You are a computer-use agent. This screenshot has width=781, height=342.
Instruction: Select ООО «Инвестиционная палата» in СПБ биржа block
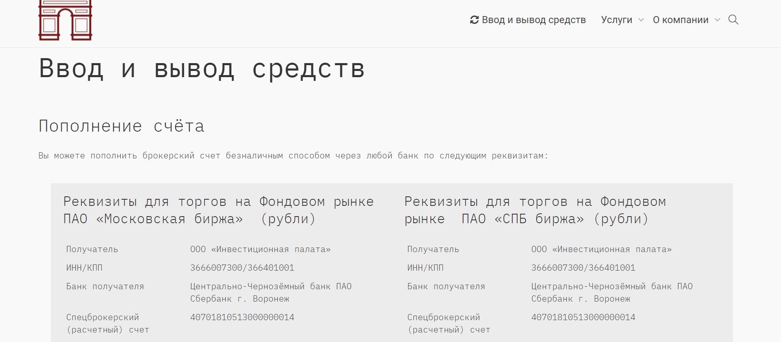(602, 249)
